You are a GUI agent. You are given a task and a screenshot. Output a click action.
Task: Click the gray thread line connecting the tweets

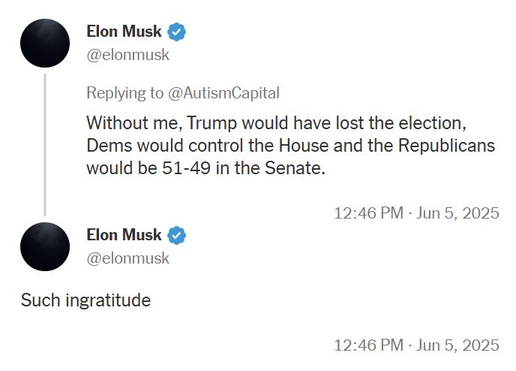click(x=45, y=143)
